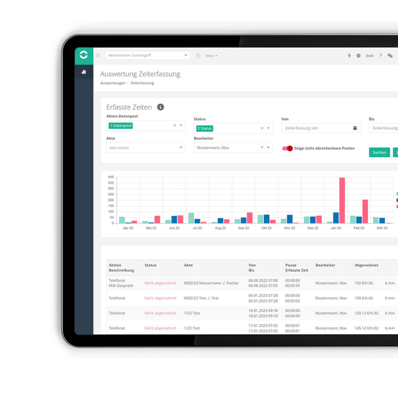Open Aktenzeichen / Suchbegriff search dropdown

point(148,55)
